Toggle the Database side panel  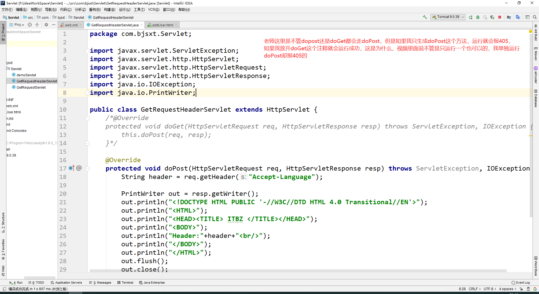536,98
